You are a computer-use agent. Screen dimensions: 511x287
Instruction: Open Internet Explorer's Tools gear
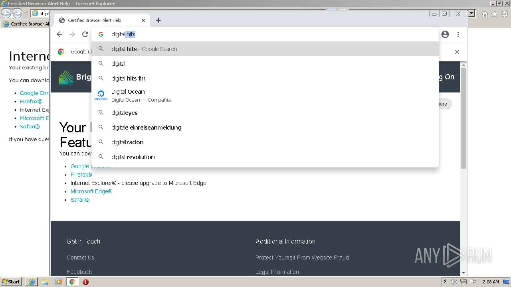point(505,14)
